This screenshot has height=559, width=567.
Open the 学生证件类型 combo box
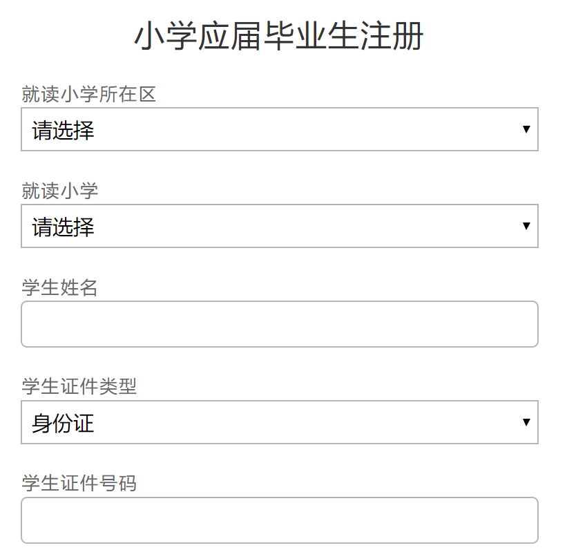(279, 422)
